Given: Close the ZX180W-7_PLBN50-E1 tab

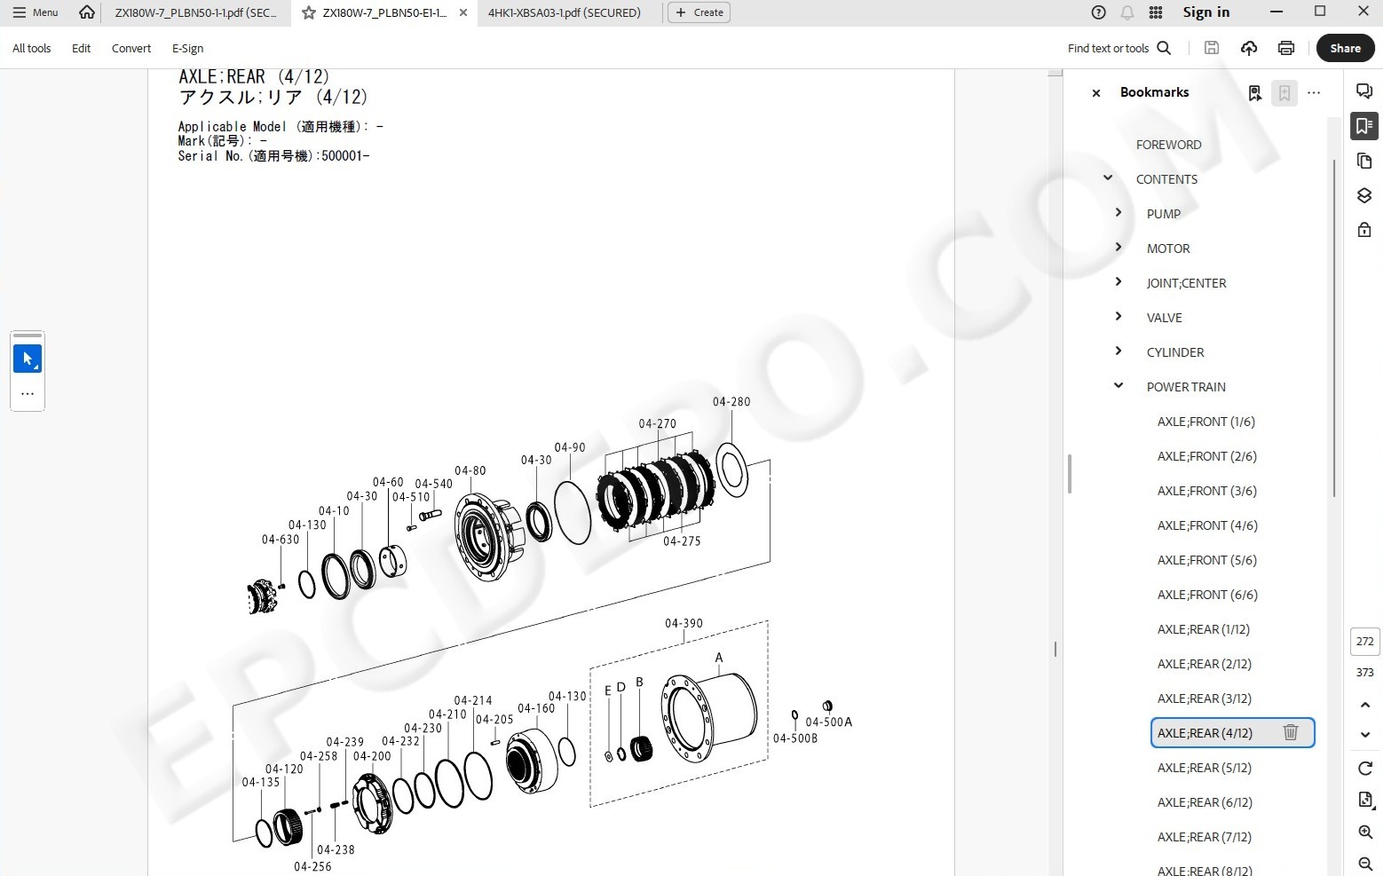Looking at the screenshot, I should (x=463, y=12).
